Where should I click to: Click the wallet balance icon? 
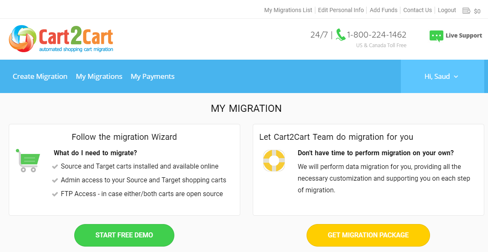coord(466,11)
